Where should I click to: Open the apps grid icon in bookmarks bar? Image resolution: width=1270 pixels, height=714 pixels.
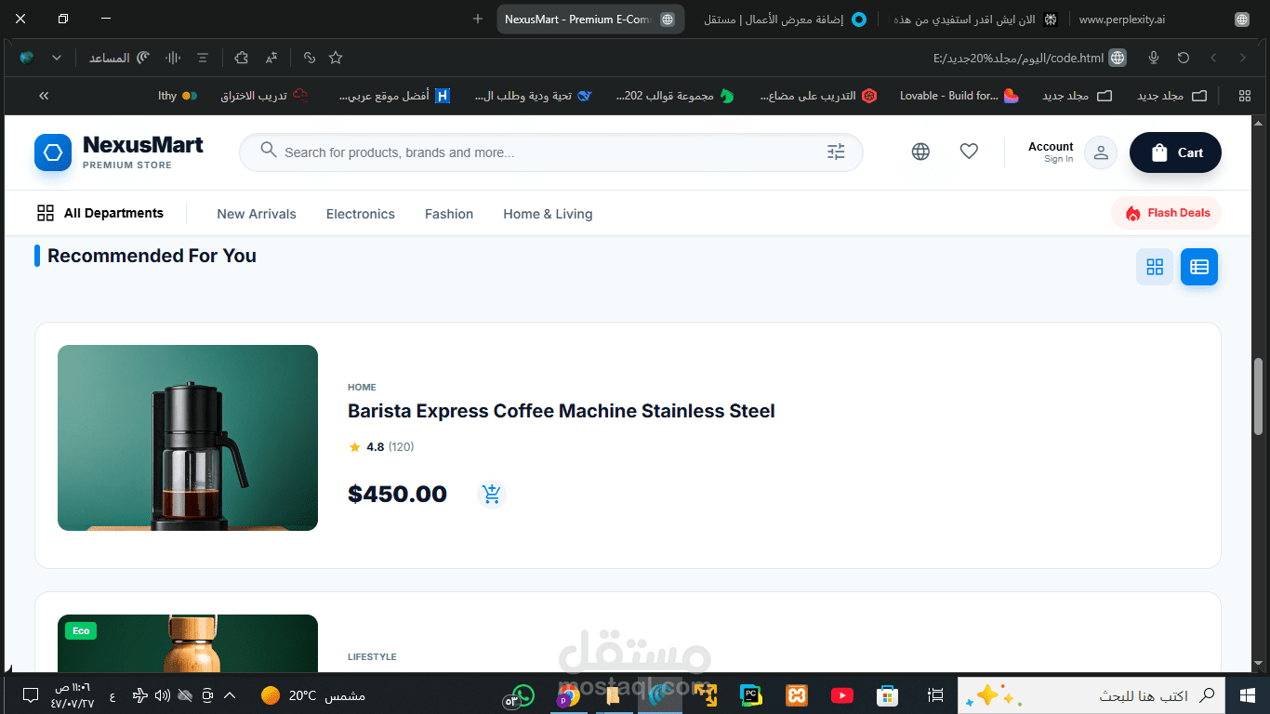coord(1245,96)
